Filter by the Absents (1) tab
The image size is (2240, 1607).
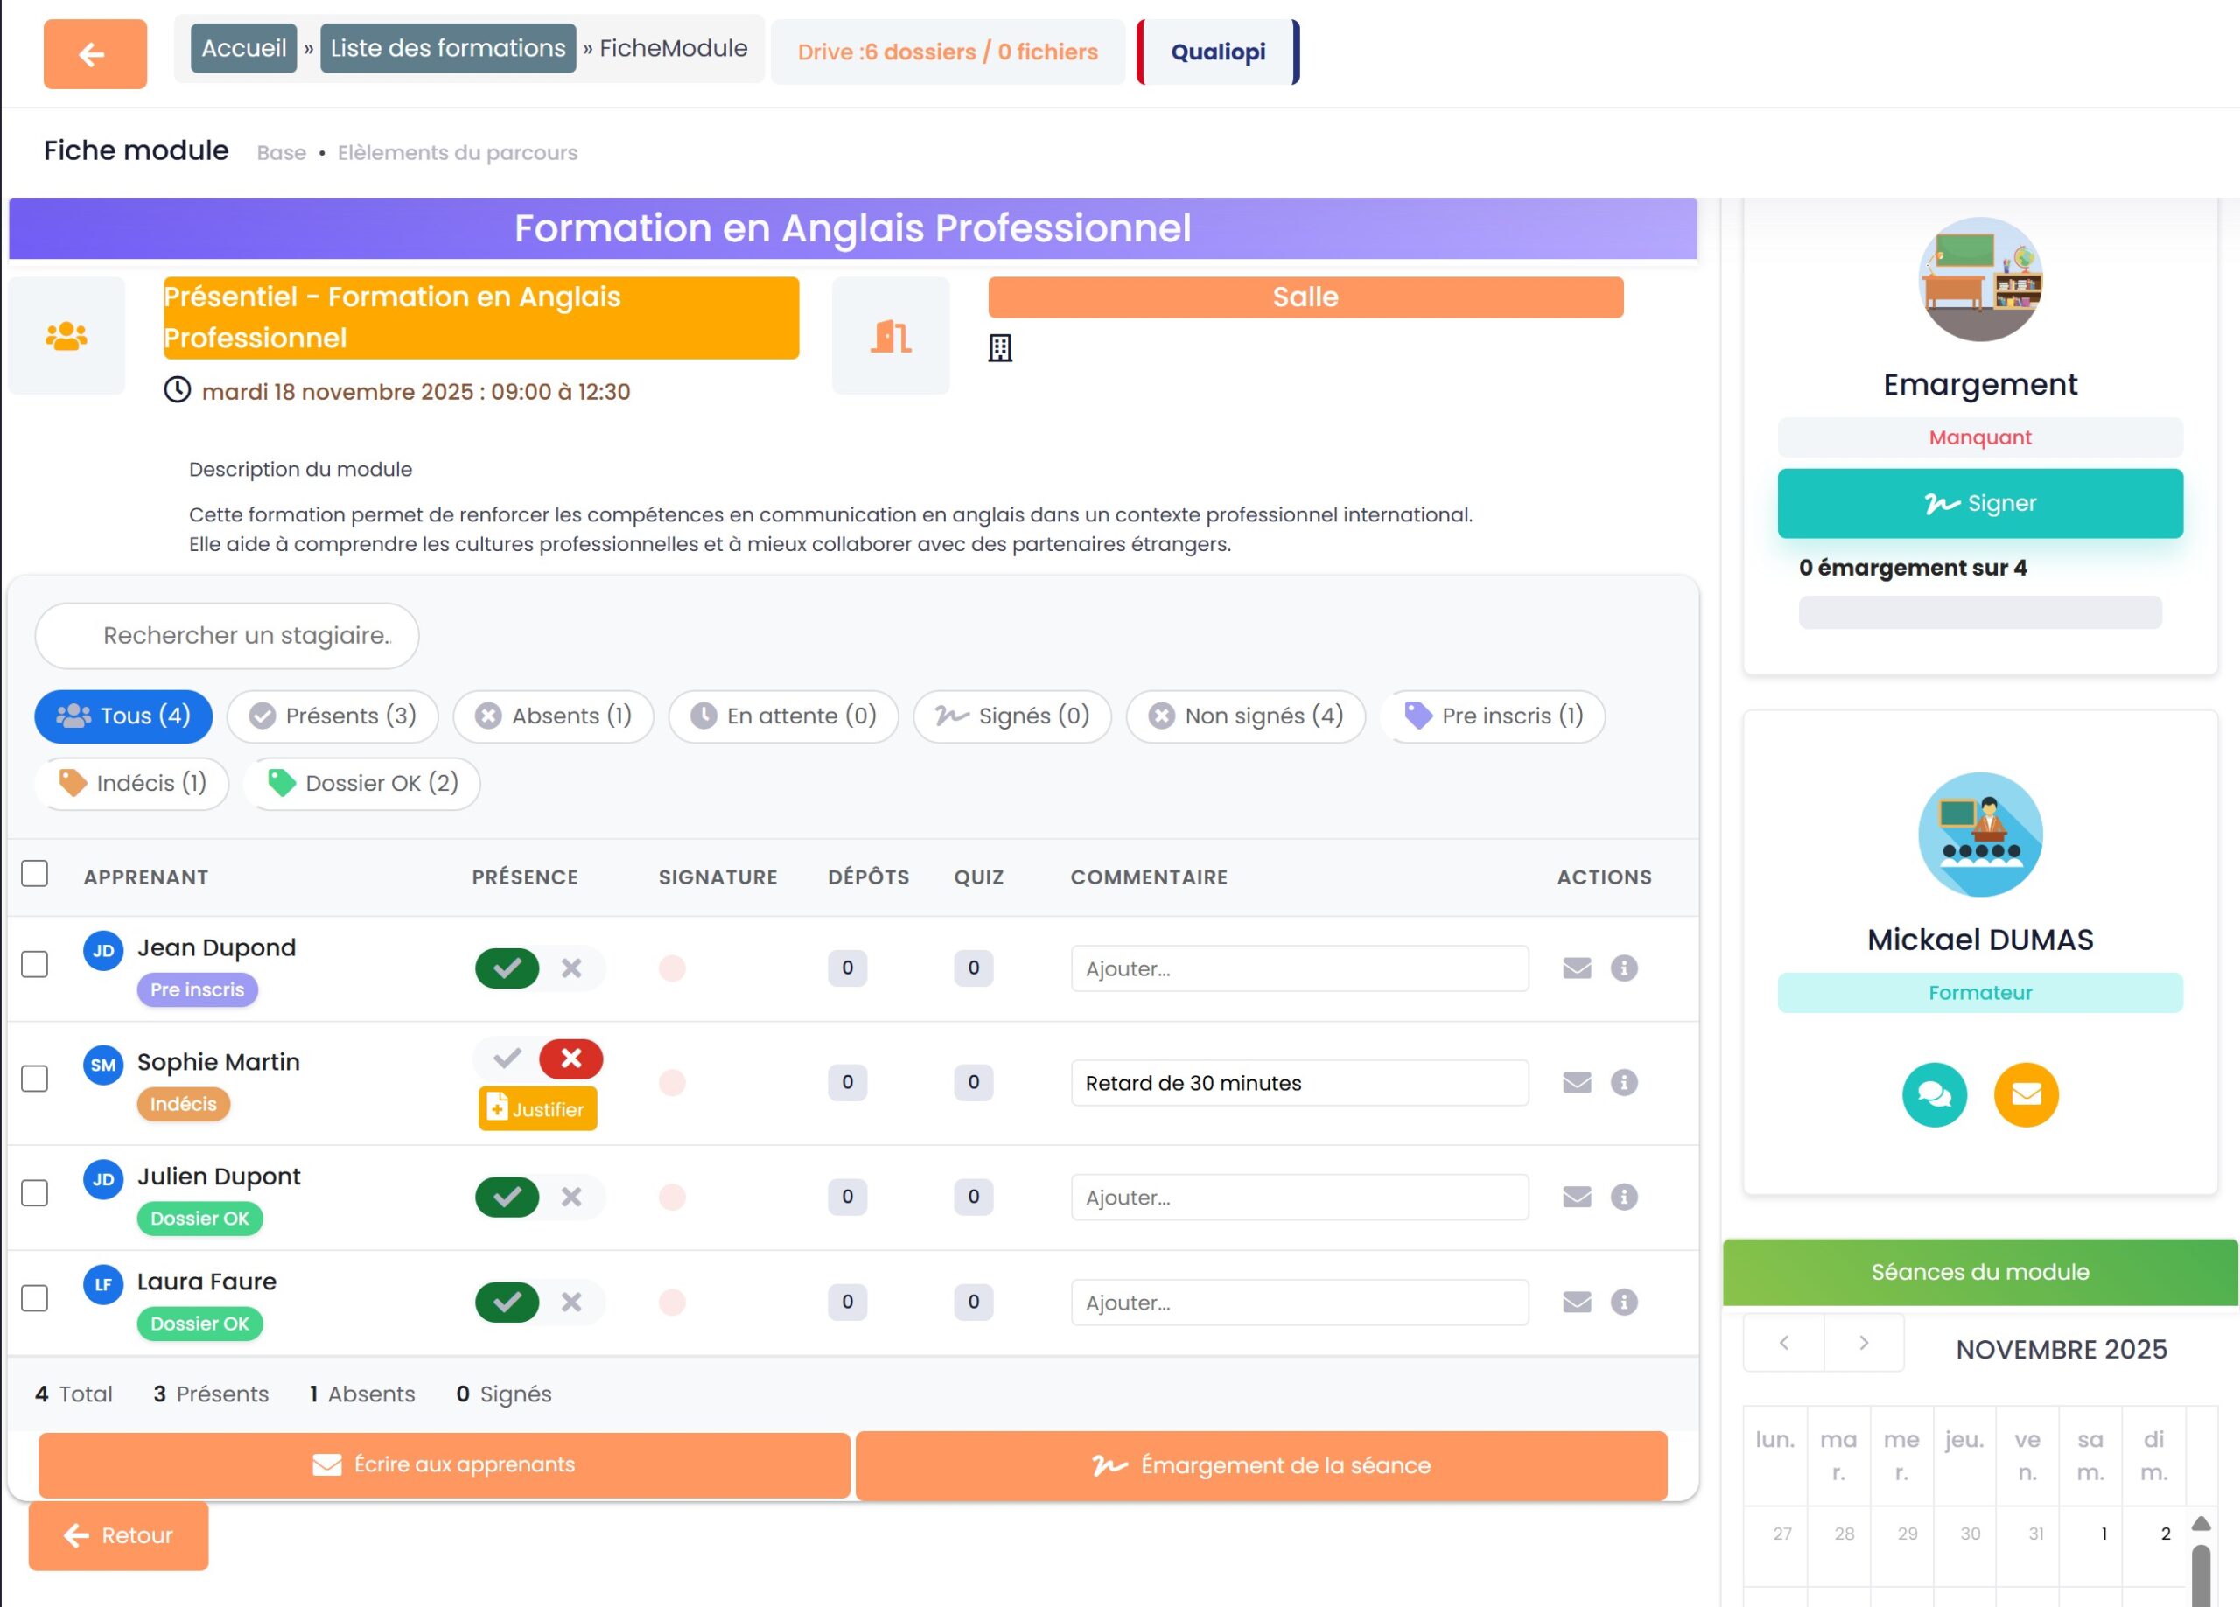tap(553, 716)
